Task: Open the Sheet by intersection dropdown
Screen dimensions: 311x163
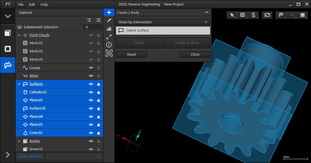Action: (x=163, y=22)
